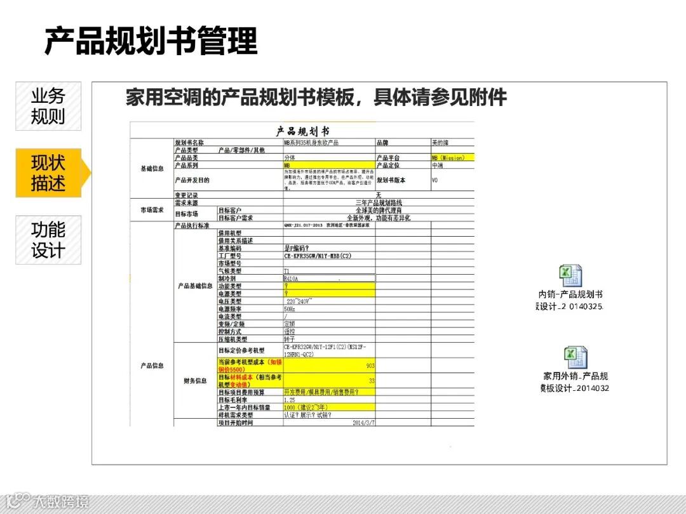Click the cell 全新外观,功能有差异化
Screen dimensions: 686x514
[x=379, y=218]
